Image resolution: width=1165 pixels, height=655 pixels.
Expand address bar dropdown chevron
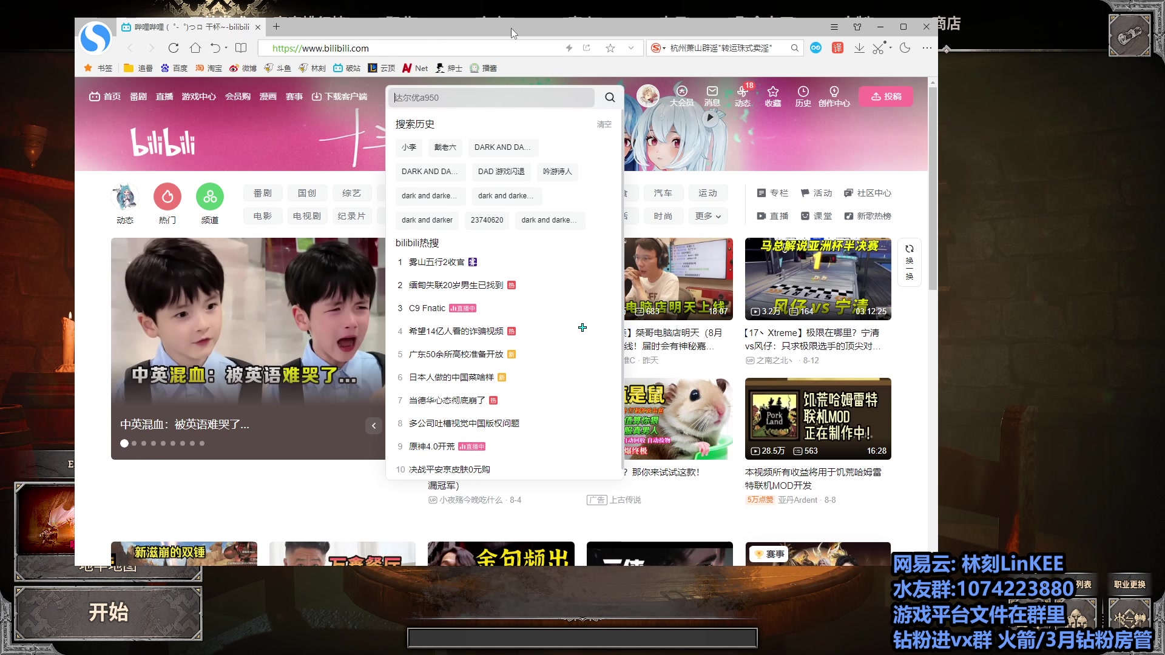click(x=631, y=48)
